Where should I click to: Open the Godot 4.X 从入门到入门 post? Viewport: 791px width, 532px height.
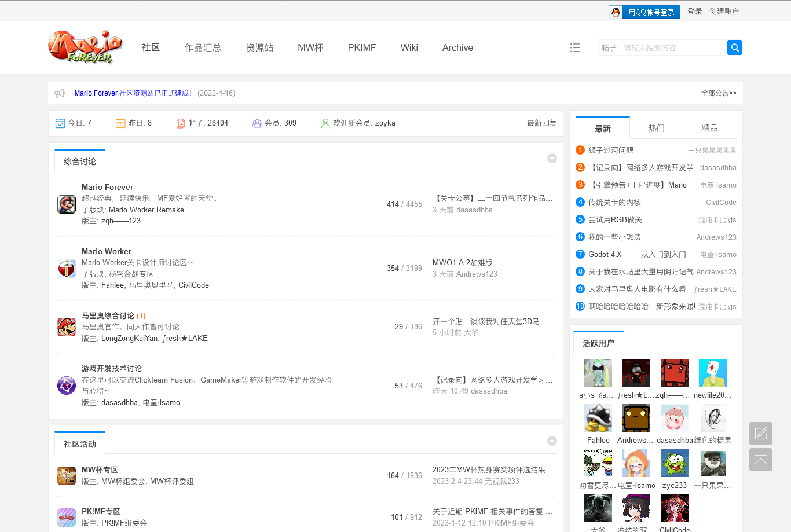[637, 255]
